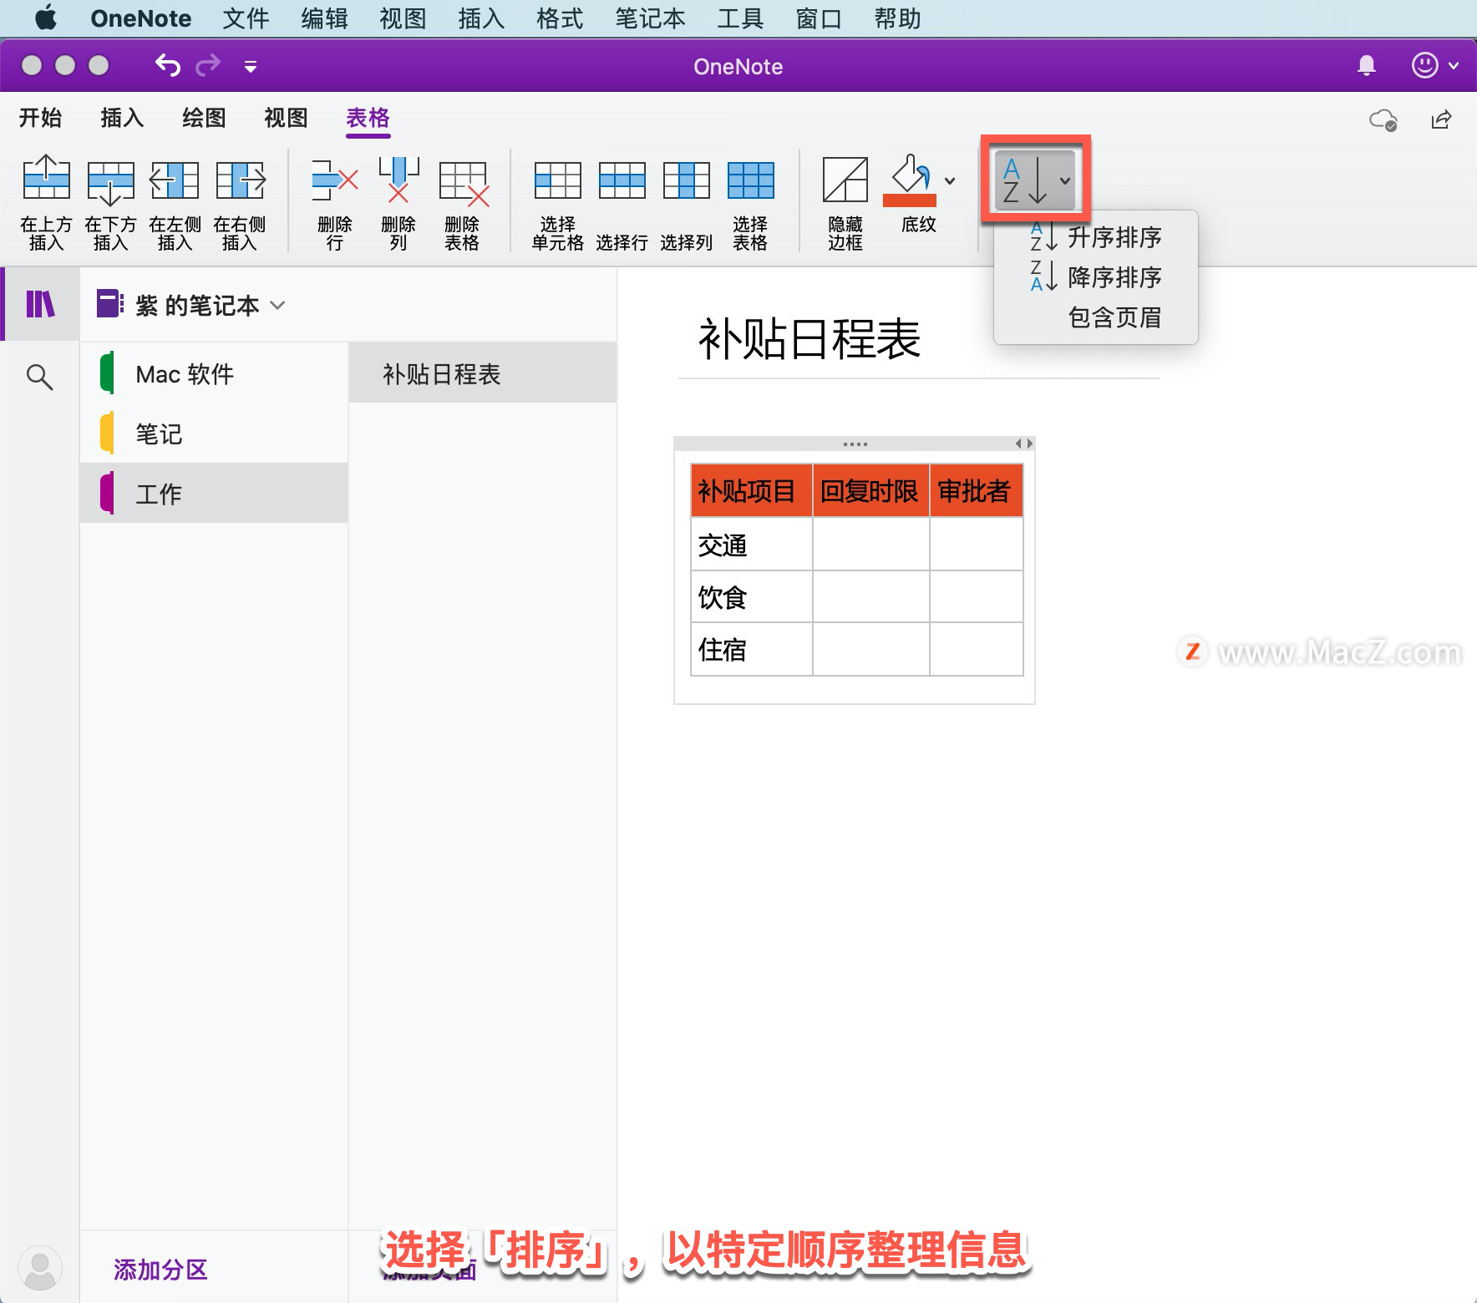The height and width of the screenshot is (1303, 1477).
Task: Delete the entire table
Action: [x=462, y=202]
